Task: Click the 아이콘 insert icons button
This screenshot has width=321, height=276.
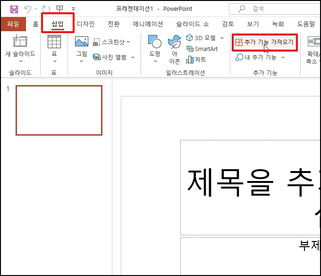Action: tap(174, 49)
